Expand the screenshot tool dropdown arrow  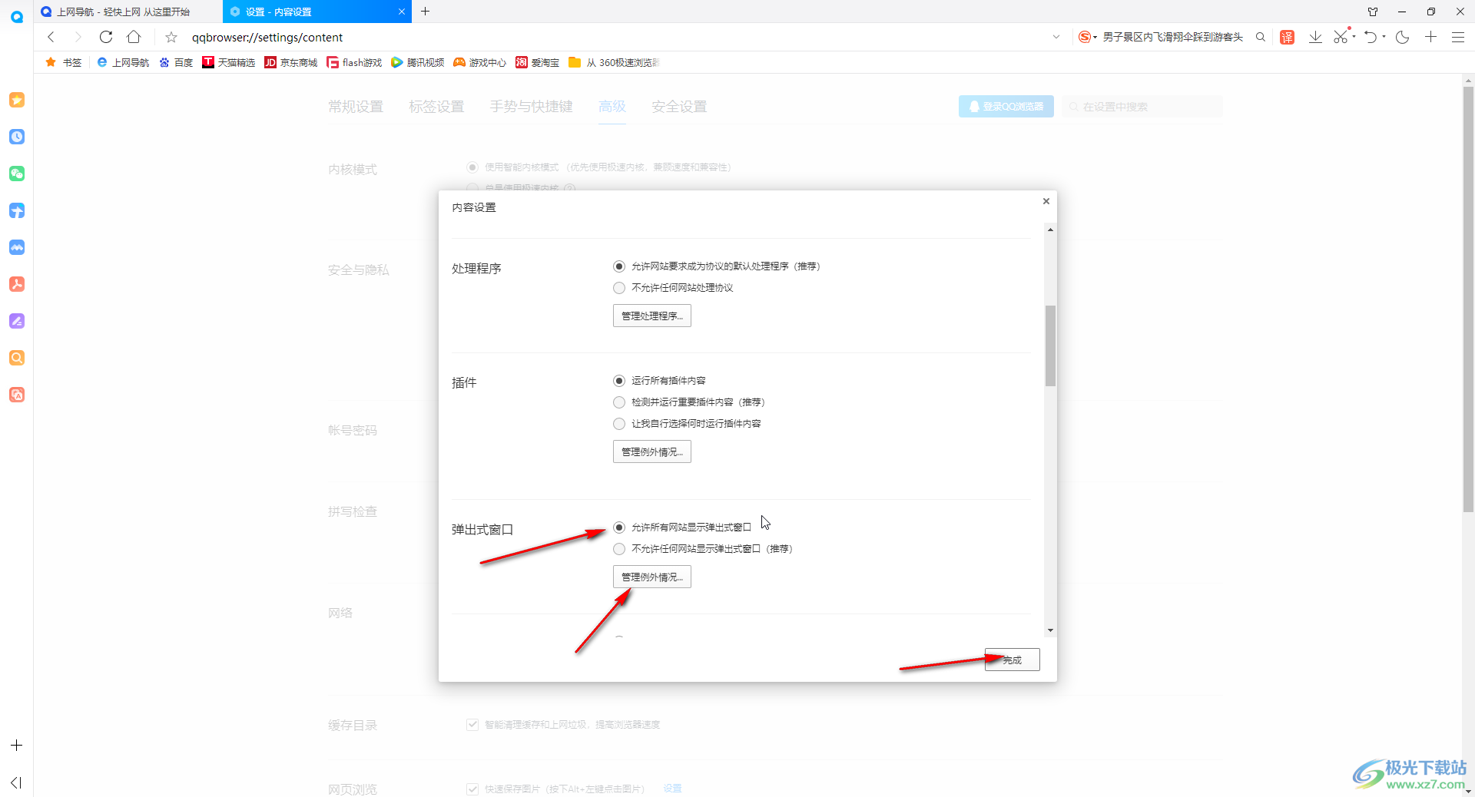1354,35
